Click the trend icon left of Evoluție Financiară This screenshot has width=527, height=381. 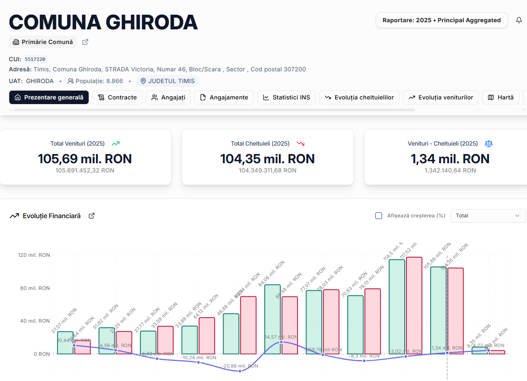click(x=14, y=216)
